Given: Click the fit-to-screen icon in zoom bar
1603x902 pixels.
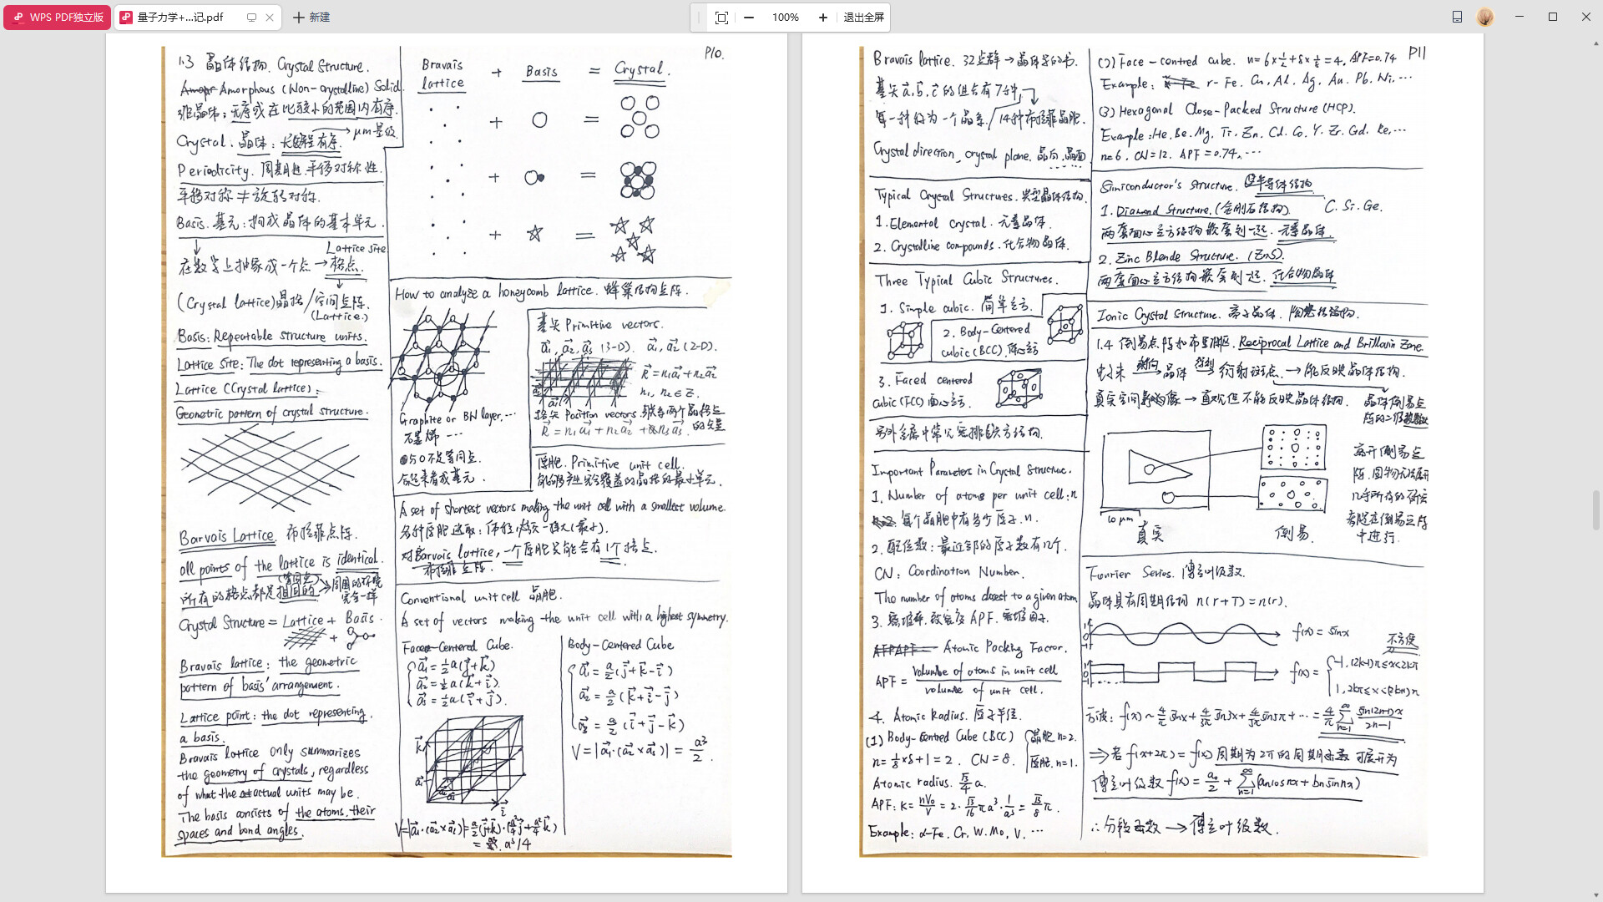Looking at the screenshot, I should pos(721,18).
